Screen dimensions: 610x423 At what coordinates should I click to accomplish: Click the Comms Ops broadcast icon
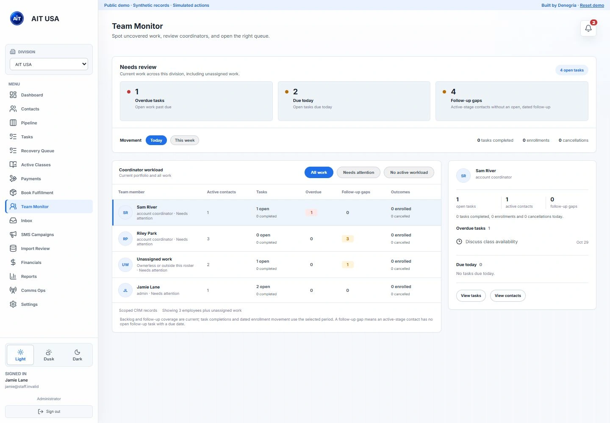[x=13, y=290]
